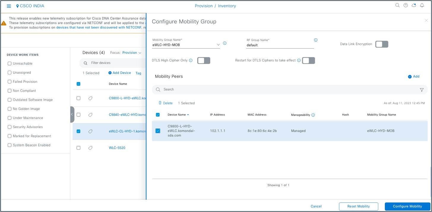The image size is (432, 212).
Task: Click the search icon in top bar
Action: tap(397, 5)
